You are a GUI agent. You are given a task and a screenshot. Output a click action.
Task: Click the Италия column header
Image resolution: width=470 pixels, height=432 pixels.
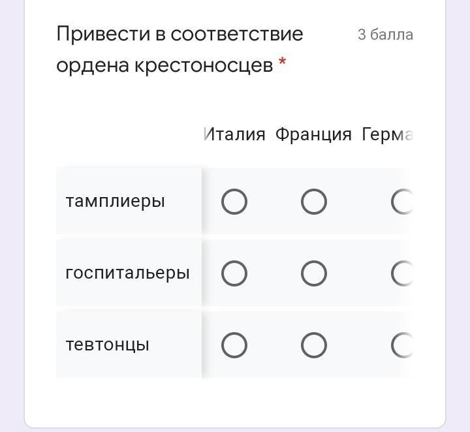point(235,134)
